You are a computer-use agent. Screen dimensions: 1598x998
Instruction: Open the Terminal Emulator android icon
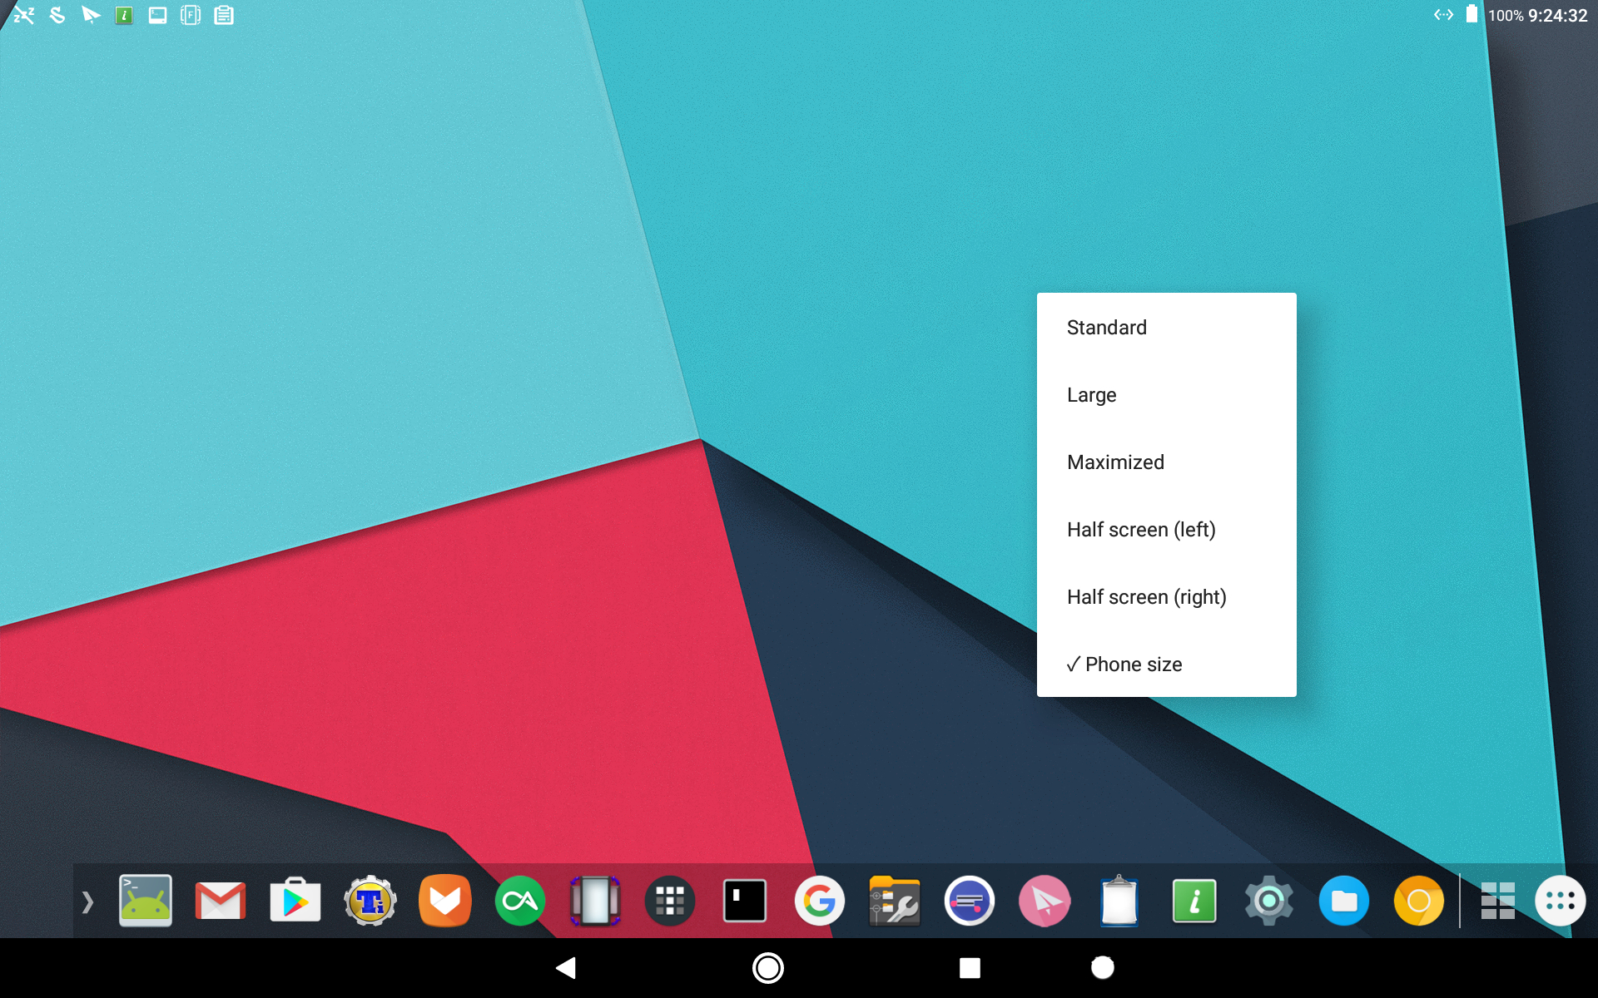point(146,901)
